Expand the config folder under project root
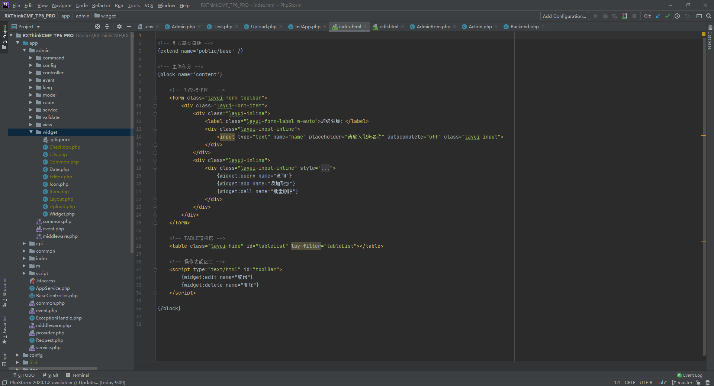The height and width of the screenshot is (386, 714). click(17, 355)
